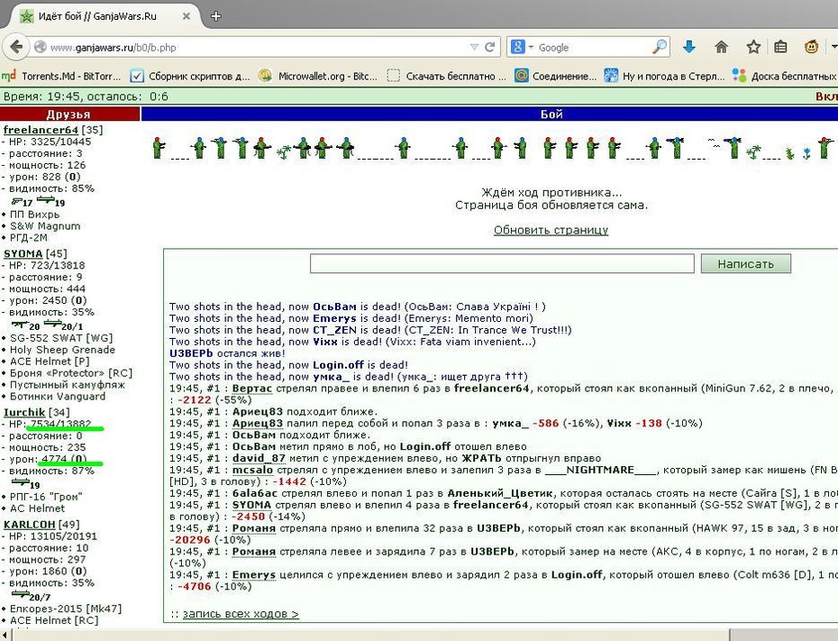Screen dimensions: 838x641
Task: Click the magnifier icon in Google search box
Action: click(x=660, y=47)
